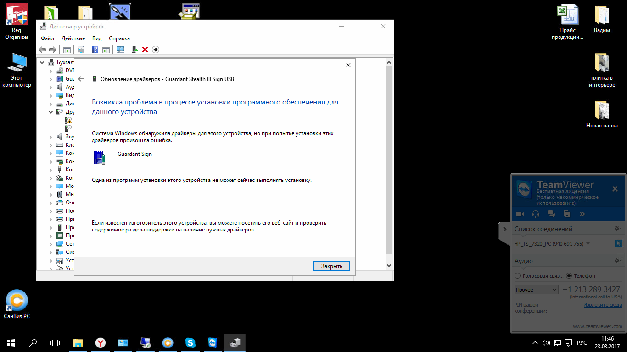Screen dimensions: 627x352
Task: Collapse the Бухгалт root tree node
Action: click(x=42, y=62)
